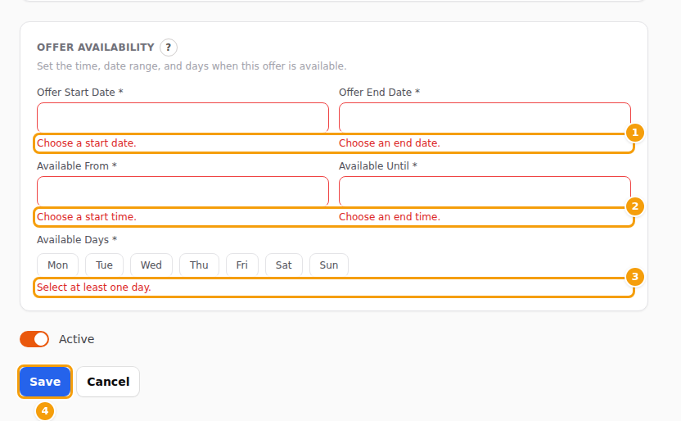681x421 pixels.
Task: Select Tue as an available day
Action: click(x=104, y=265)
